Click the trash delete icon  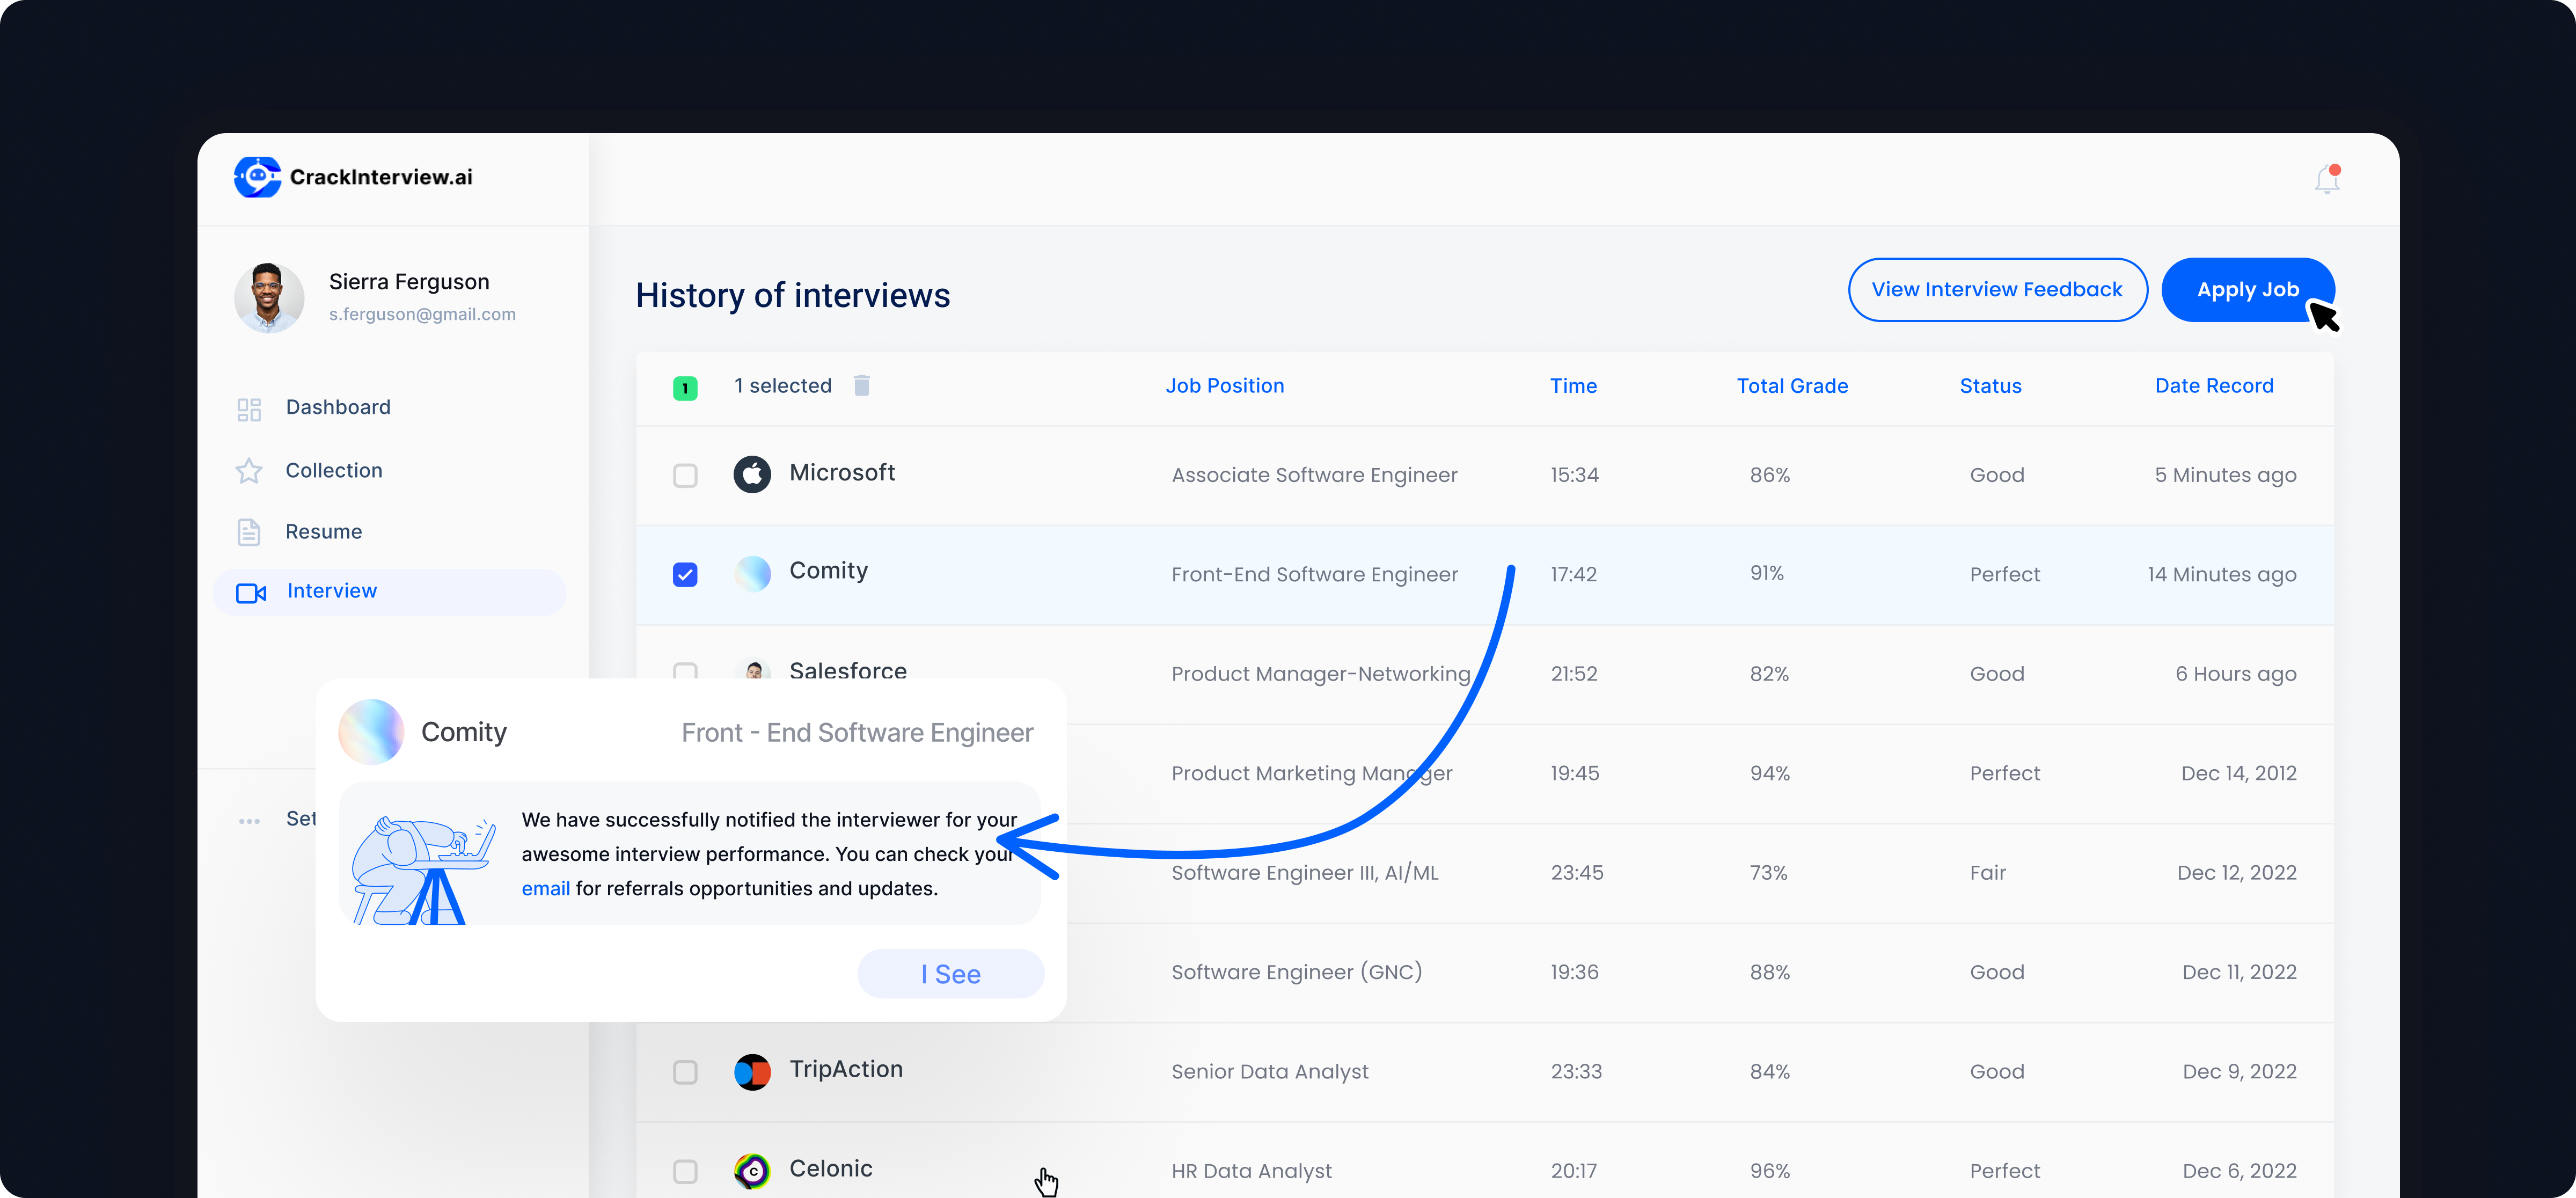tap(861, 385)
